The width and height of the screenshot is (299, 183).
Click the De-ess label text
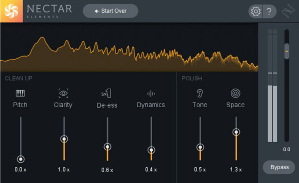click(107, 105)
